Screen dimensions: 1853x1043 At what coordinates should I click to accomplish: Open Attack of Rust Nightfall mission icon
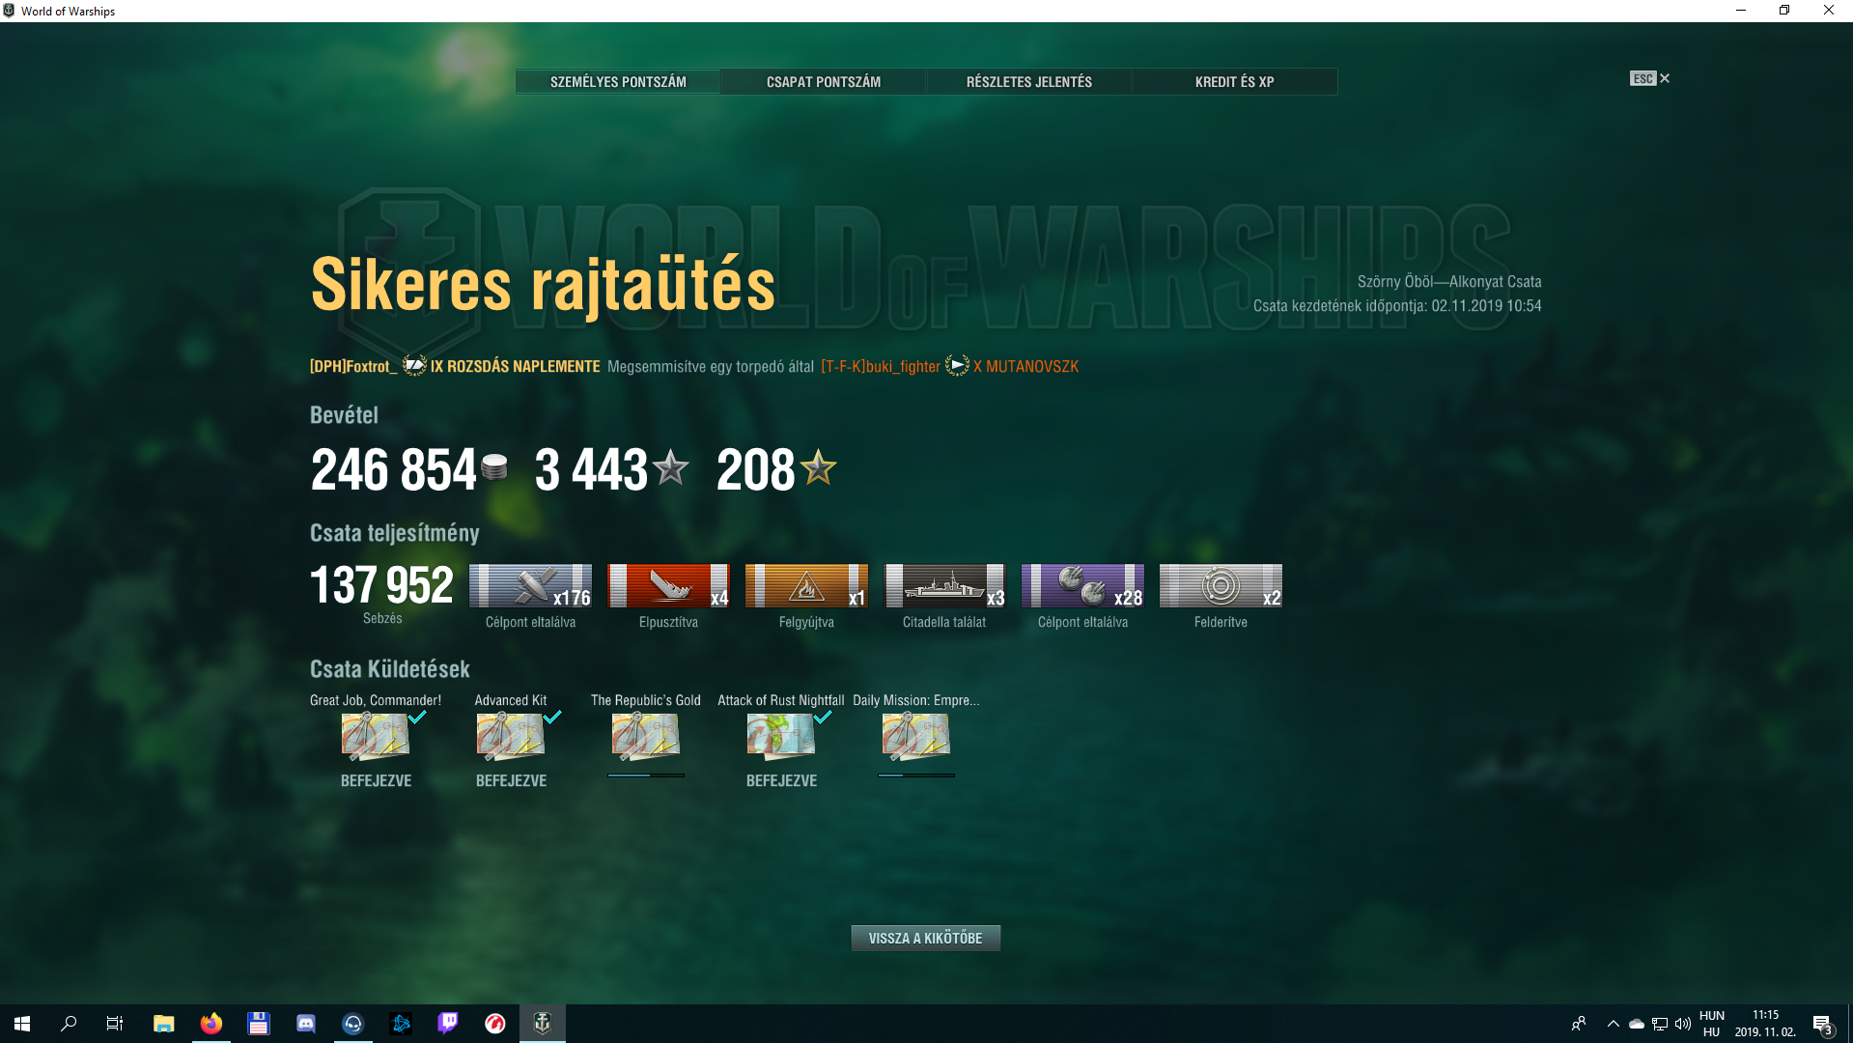[781, 737]
